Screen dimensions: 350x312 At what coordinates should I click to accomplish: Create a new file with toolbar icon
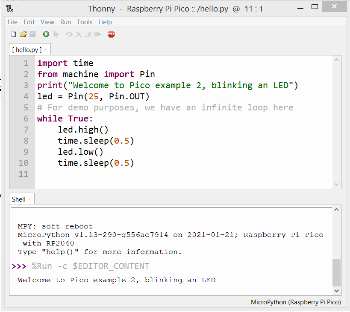click(x=13, y=34)
